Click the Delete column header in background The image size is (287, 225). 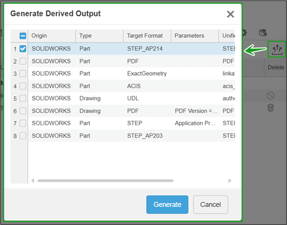(276, 67)
